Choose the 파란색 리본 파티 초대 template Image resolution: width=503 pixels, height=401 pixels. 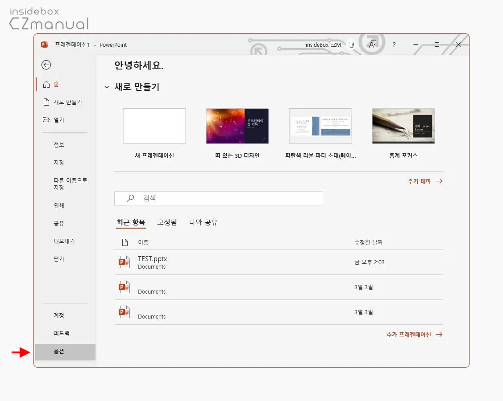tap(320, 134)
